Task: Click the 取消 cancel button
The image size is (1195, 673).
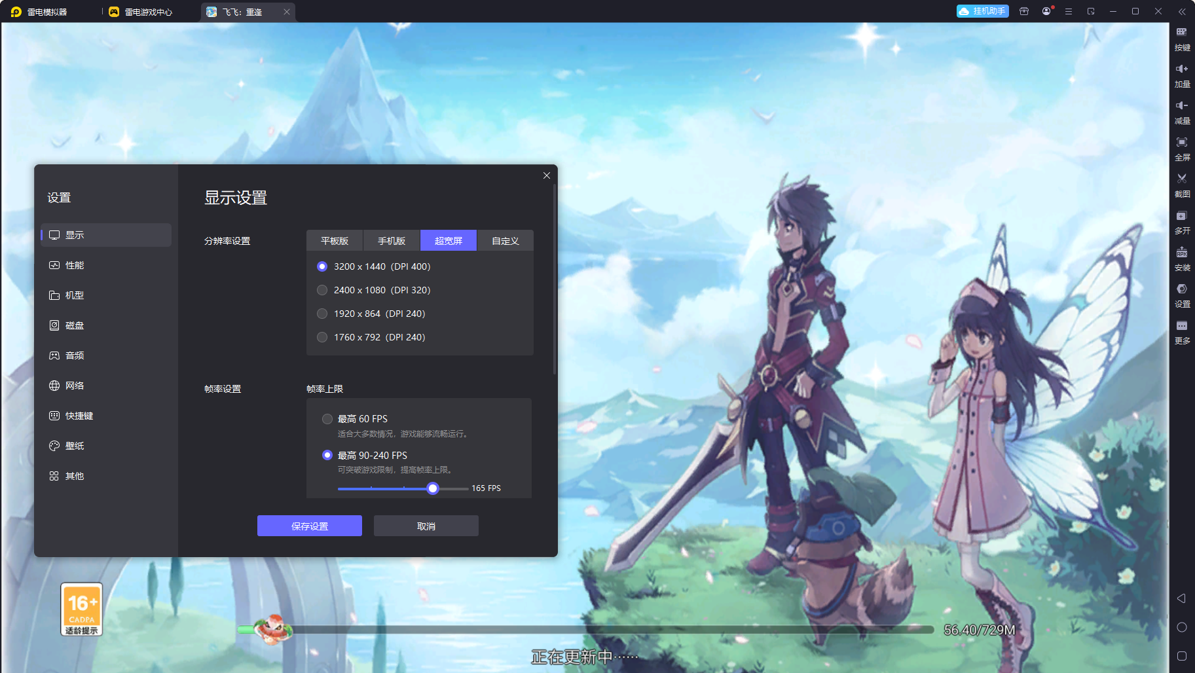Action: [x=426, y=526]
